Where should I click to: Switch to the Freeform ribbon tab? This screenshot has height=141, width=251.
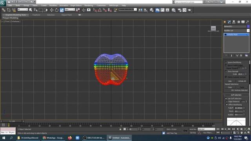click(36, 15)
